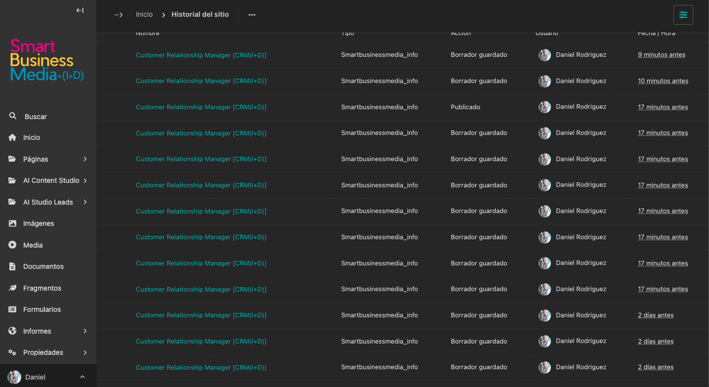Collapse the sidebar with the arrow icon
This screenshot has width=709, height=387.
80,10
